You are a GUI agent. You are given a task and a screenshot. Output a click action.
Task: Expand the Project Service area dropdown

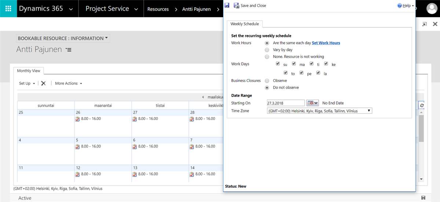click(x=136, y=9)
